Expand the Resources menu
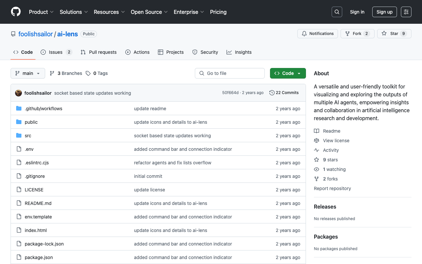 click(109, 12)
